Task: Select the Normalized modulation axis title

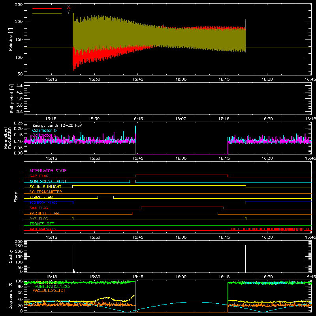Action: pyautogui.click(x=7, y=138)
